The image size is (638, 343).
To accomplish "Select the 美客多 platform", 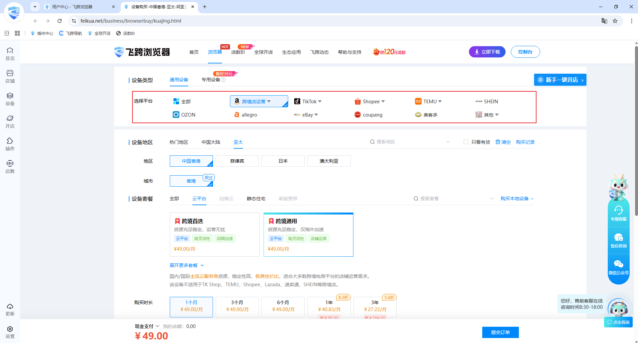I will pyautogui.click(x=426, y=115).
